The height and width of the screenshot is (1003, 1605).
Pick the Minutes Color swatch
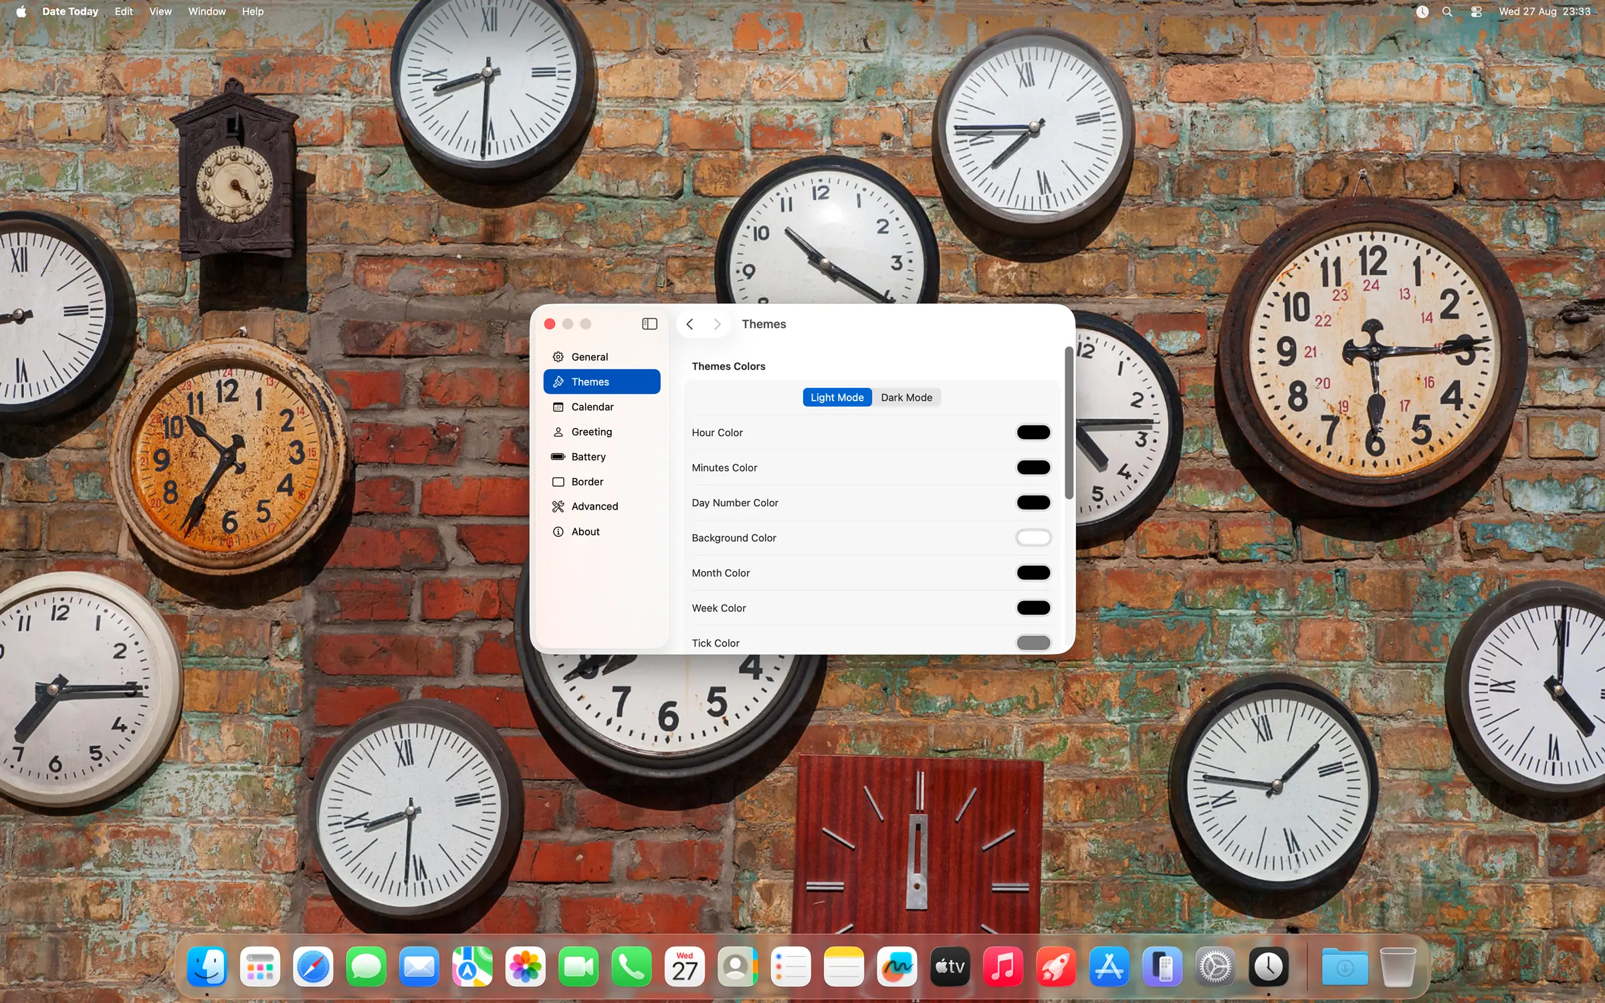point(1033,467)
